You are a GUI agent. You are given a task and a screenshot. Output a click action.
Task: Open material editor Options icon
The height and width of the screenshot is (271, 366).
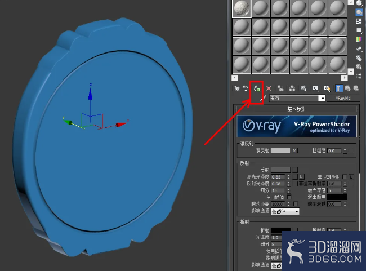click(359, 57)
